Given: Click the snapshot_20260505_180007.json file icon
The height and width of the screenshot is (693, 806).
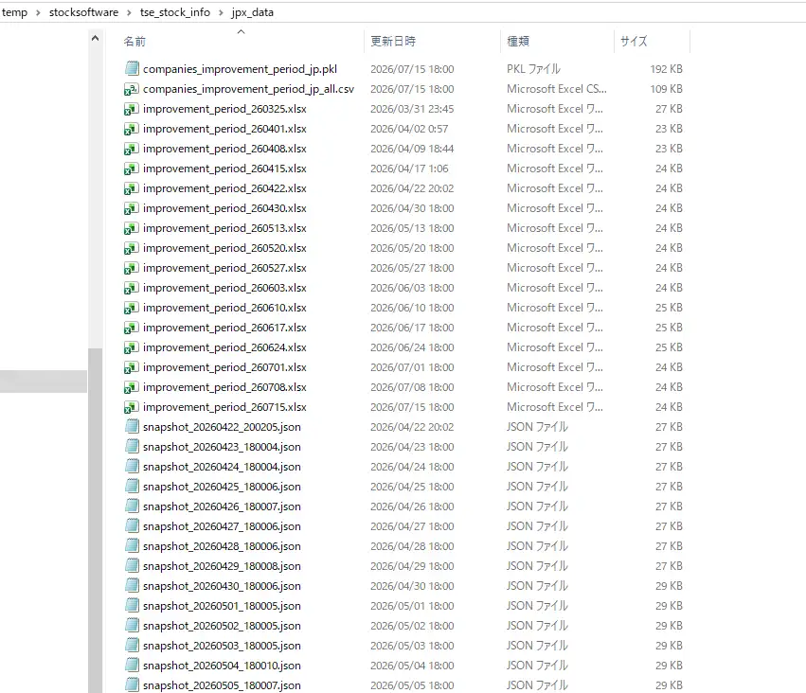Looking at the screenshot, I should tap(132, 684).
